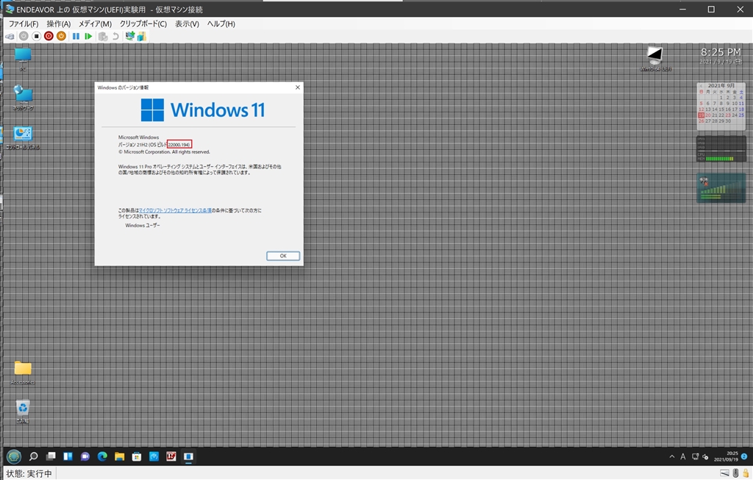
Task: Open the red app icon on the taskbar
Action: [x=171, y=456]
